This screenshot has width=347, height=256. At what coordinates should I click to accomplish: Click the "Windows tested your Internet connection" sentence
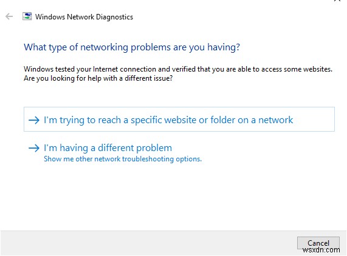178,69
